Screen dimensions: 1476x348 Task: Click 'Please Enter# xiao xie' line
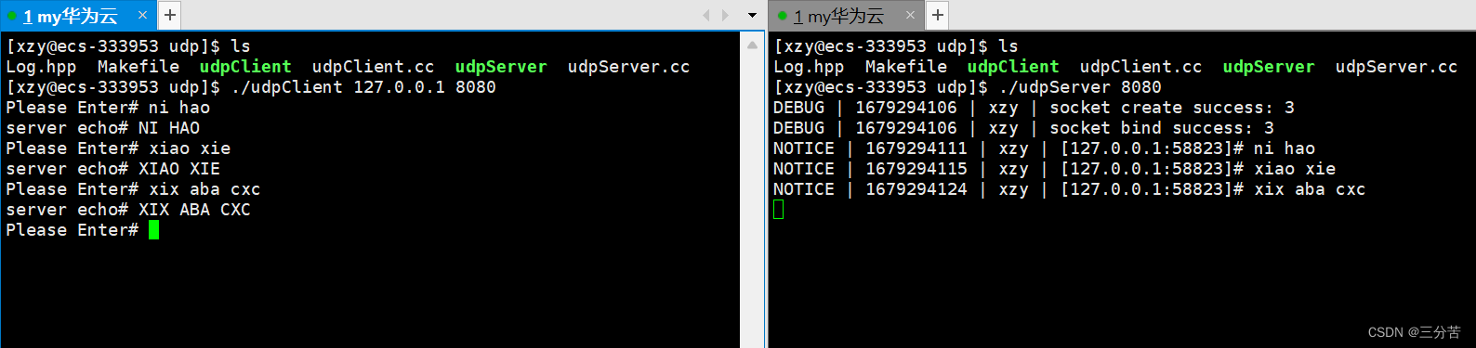pos(118,148)
